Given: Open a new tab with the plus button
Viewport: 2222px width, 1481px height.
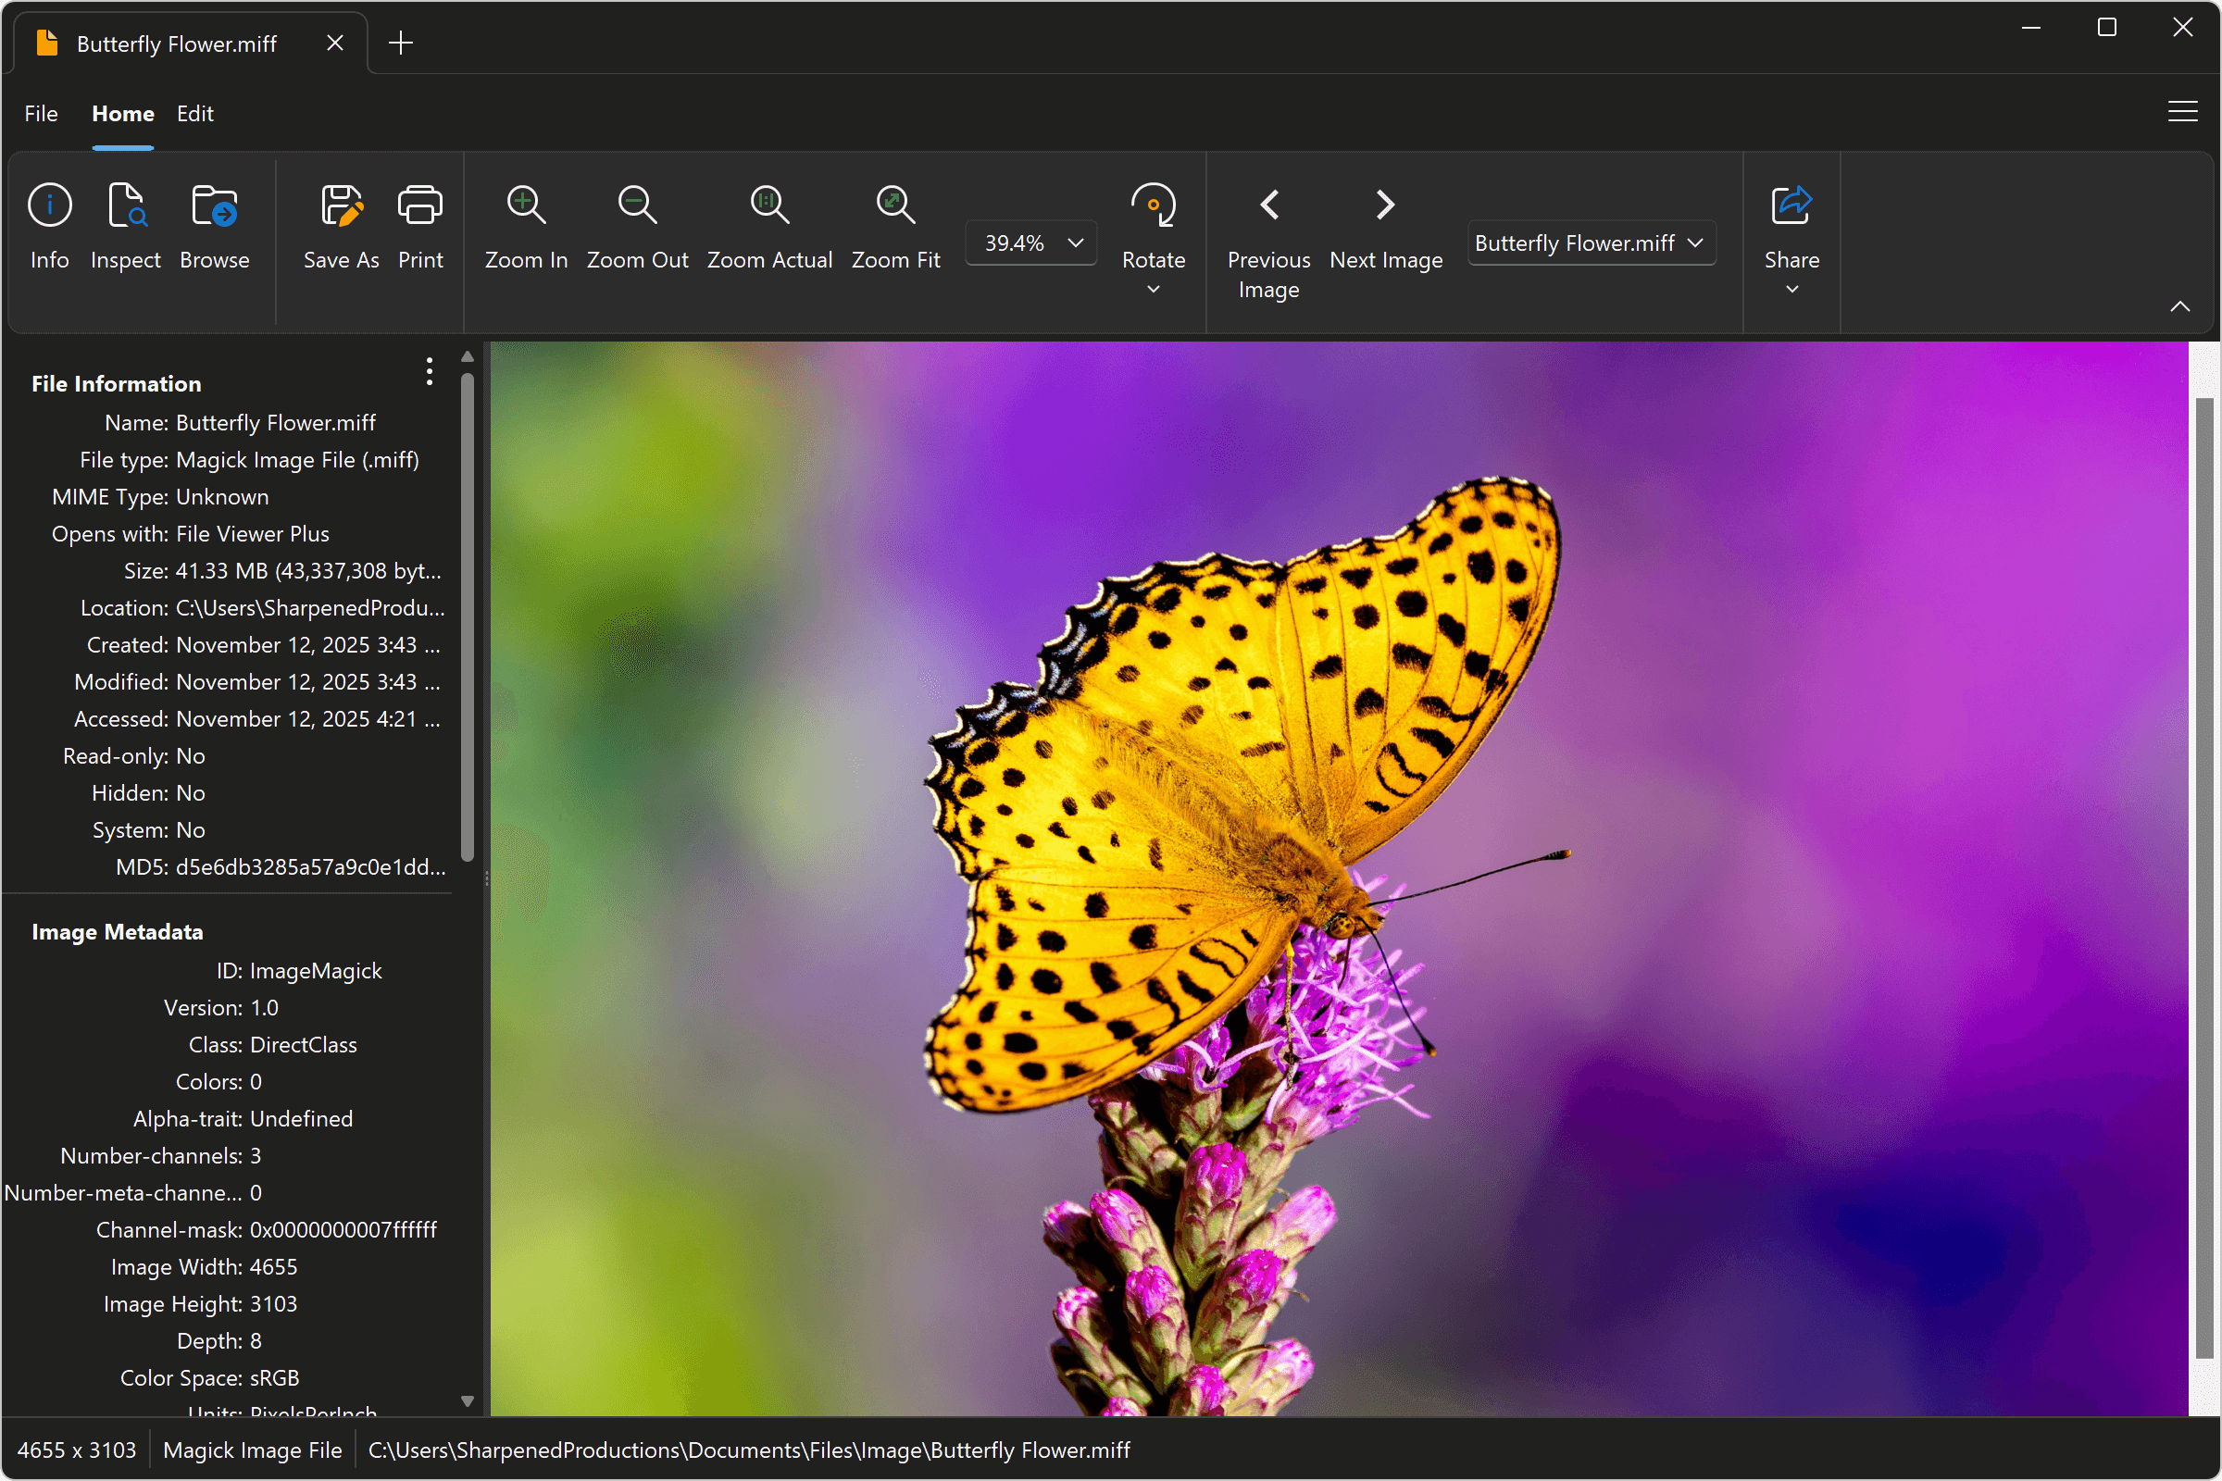Looking at the screenshot, I should pos(401,43).
